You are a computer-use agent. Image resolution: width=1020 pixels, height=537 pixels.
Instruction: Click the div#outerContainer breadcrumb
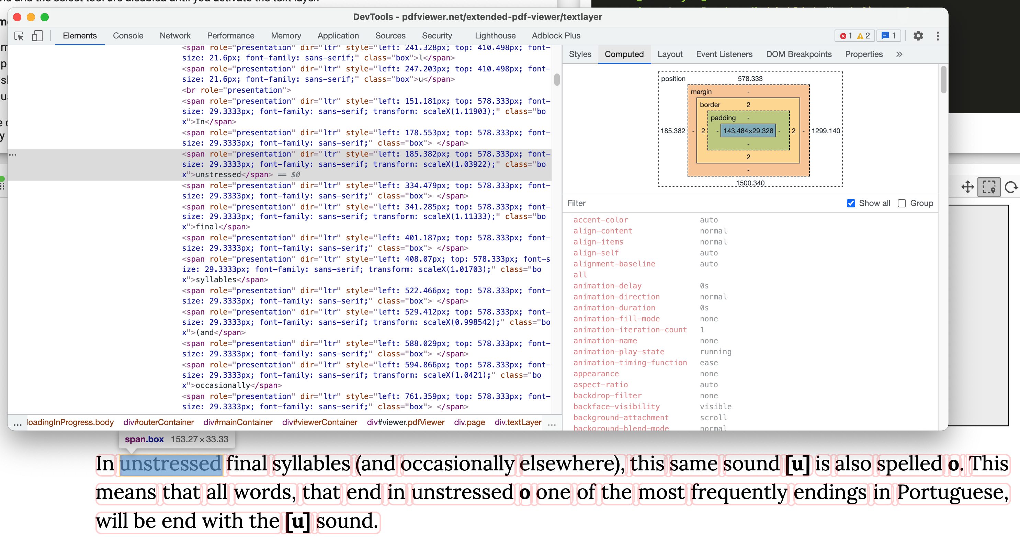pos(158,423)
